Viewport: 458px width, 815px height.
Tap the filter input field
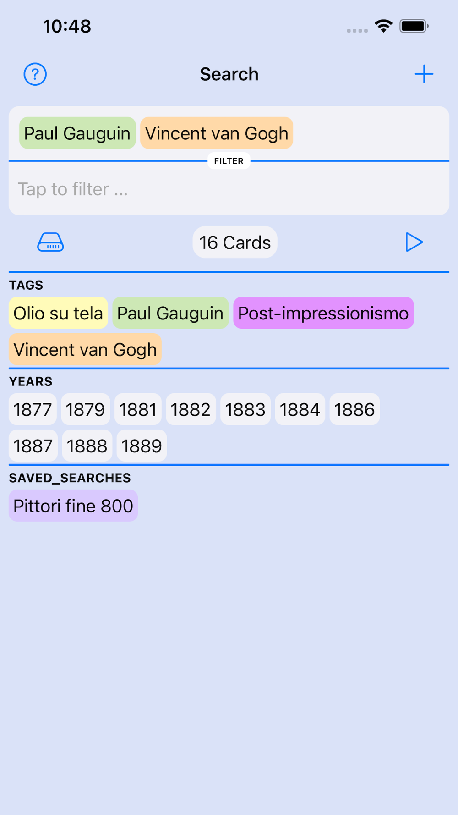[229, 189]
